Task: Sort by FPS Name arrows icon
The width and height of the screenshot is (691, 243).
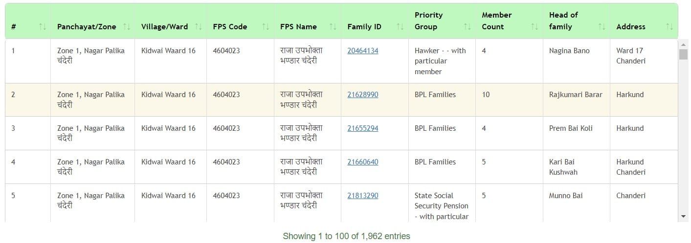Action: point(333,27)
